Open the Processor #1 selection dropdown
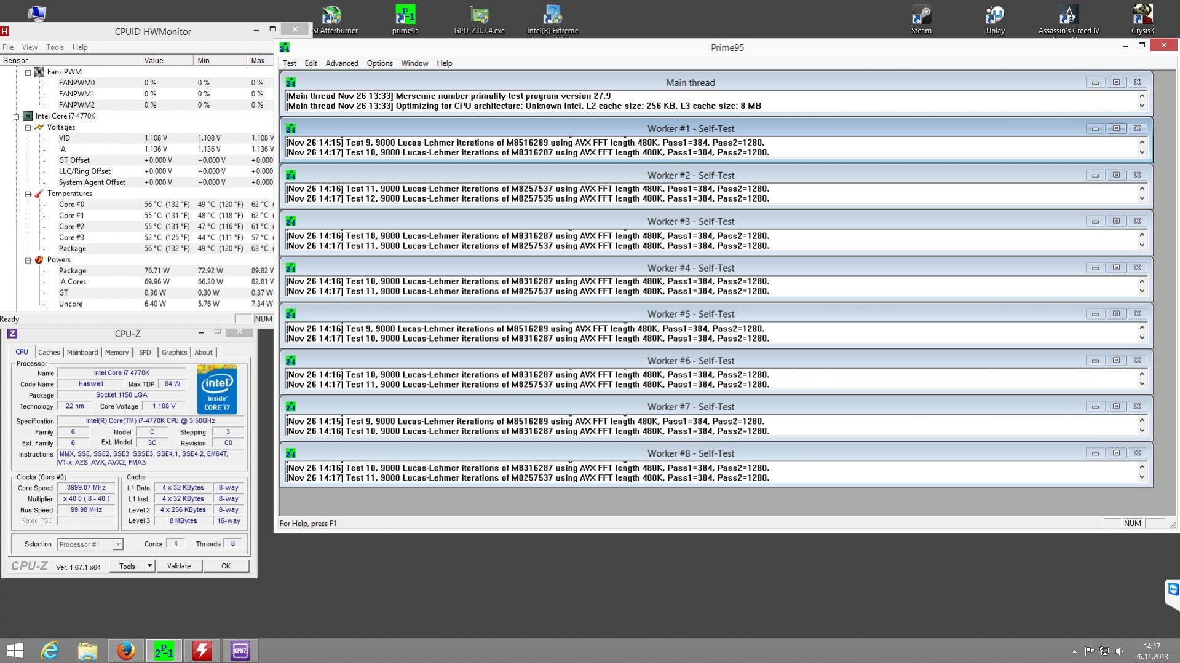 (x=117, y=544)
